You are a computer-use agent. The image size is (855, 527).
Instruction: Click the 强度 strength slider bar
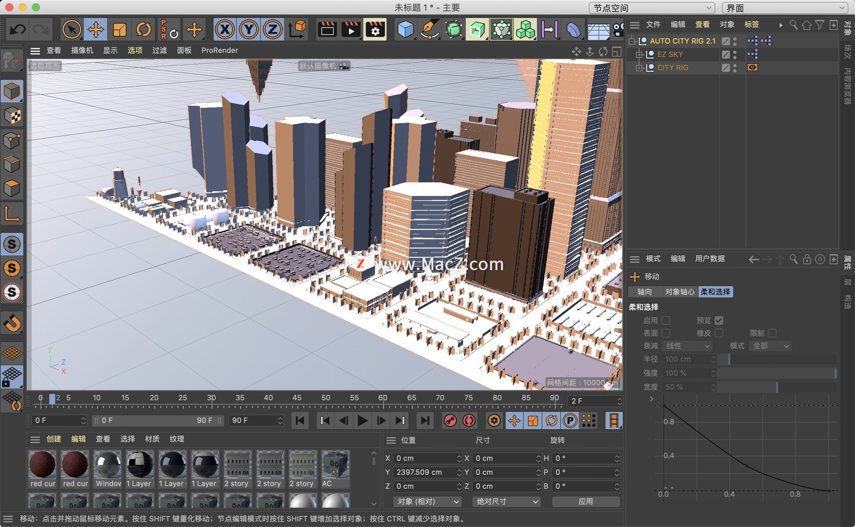776,373
